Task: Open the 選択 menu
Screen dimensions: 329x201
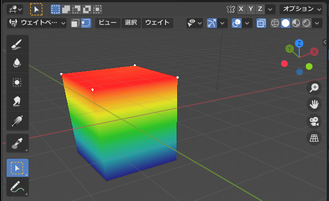Action: click(x=131, y=23)
